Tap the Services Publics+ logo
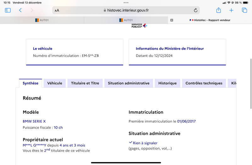This screenshot has width=252, height=165. click(x=139, y=26)
